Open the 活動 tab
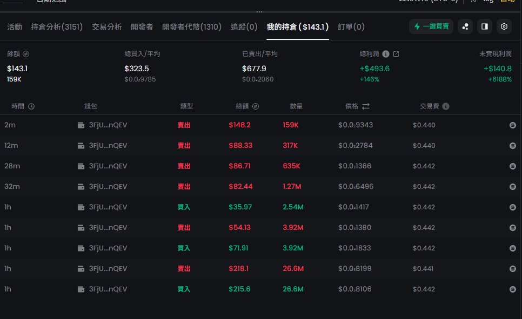Image resolution: width=522 pixels, height=319 pixels. (15, 27)
